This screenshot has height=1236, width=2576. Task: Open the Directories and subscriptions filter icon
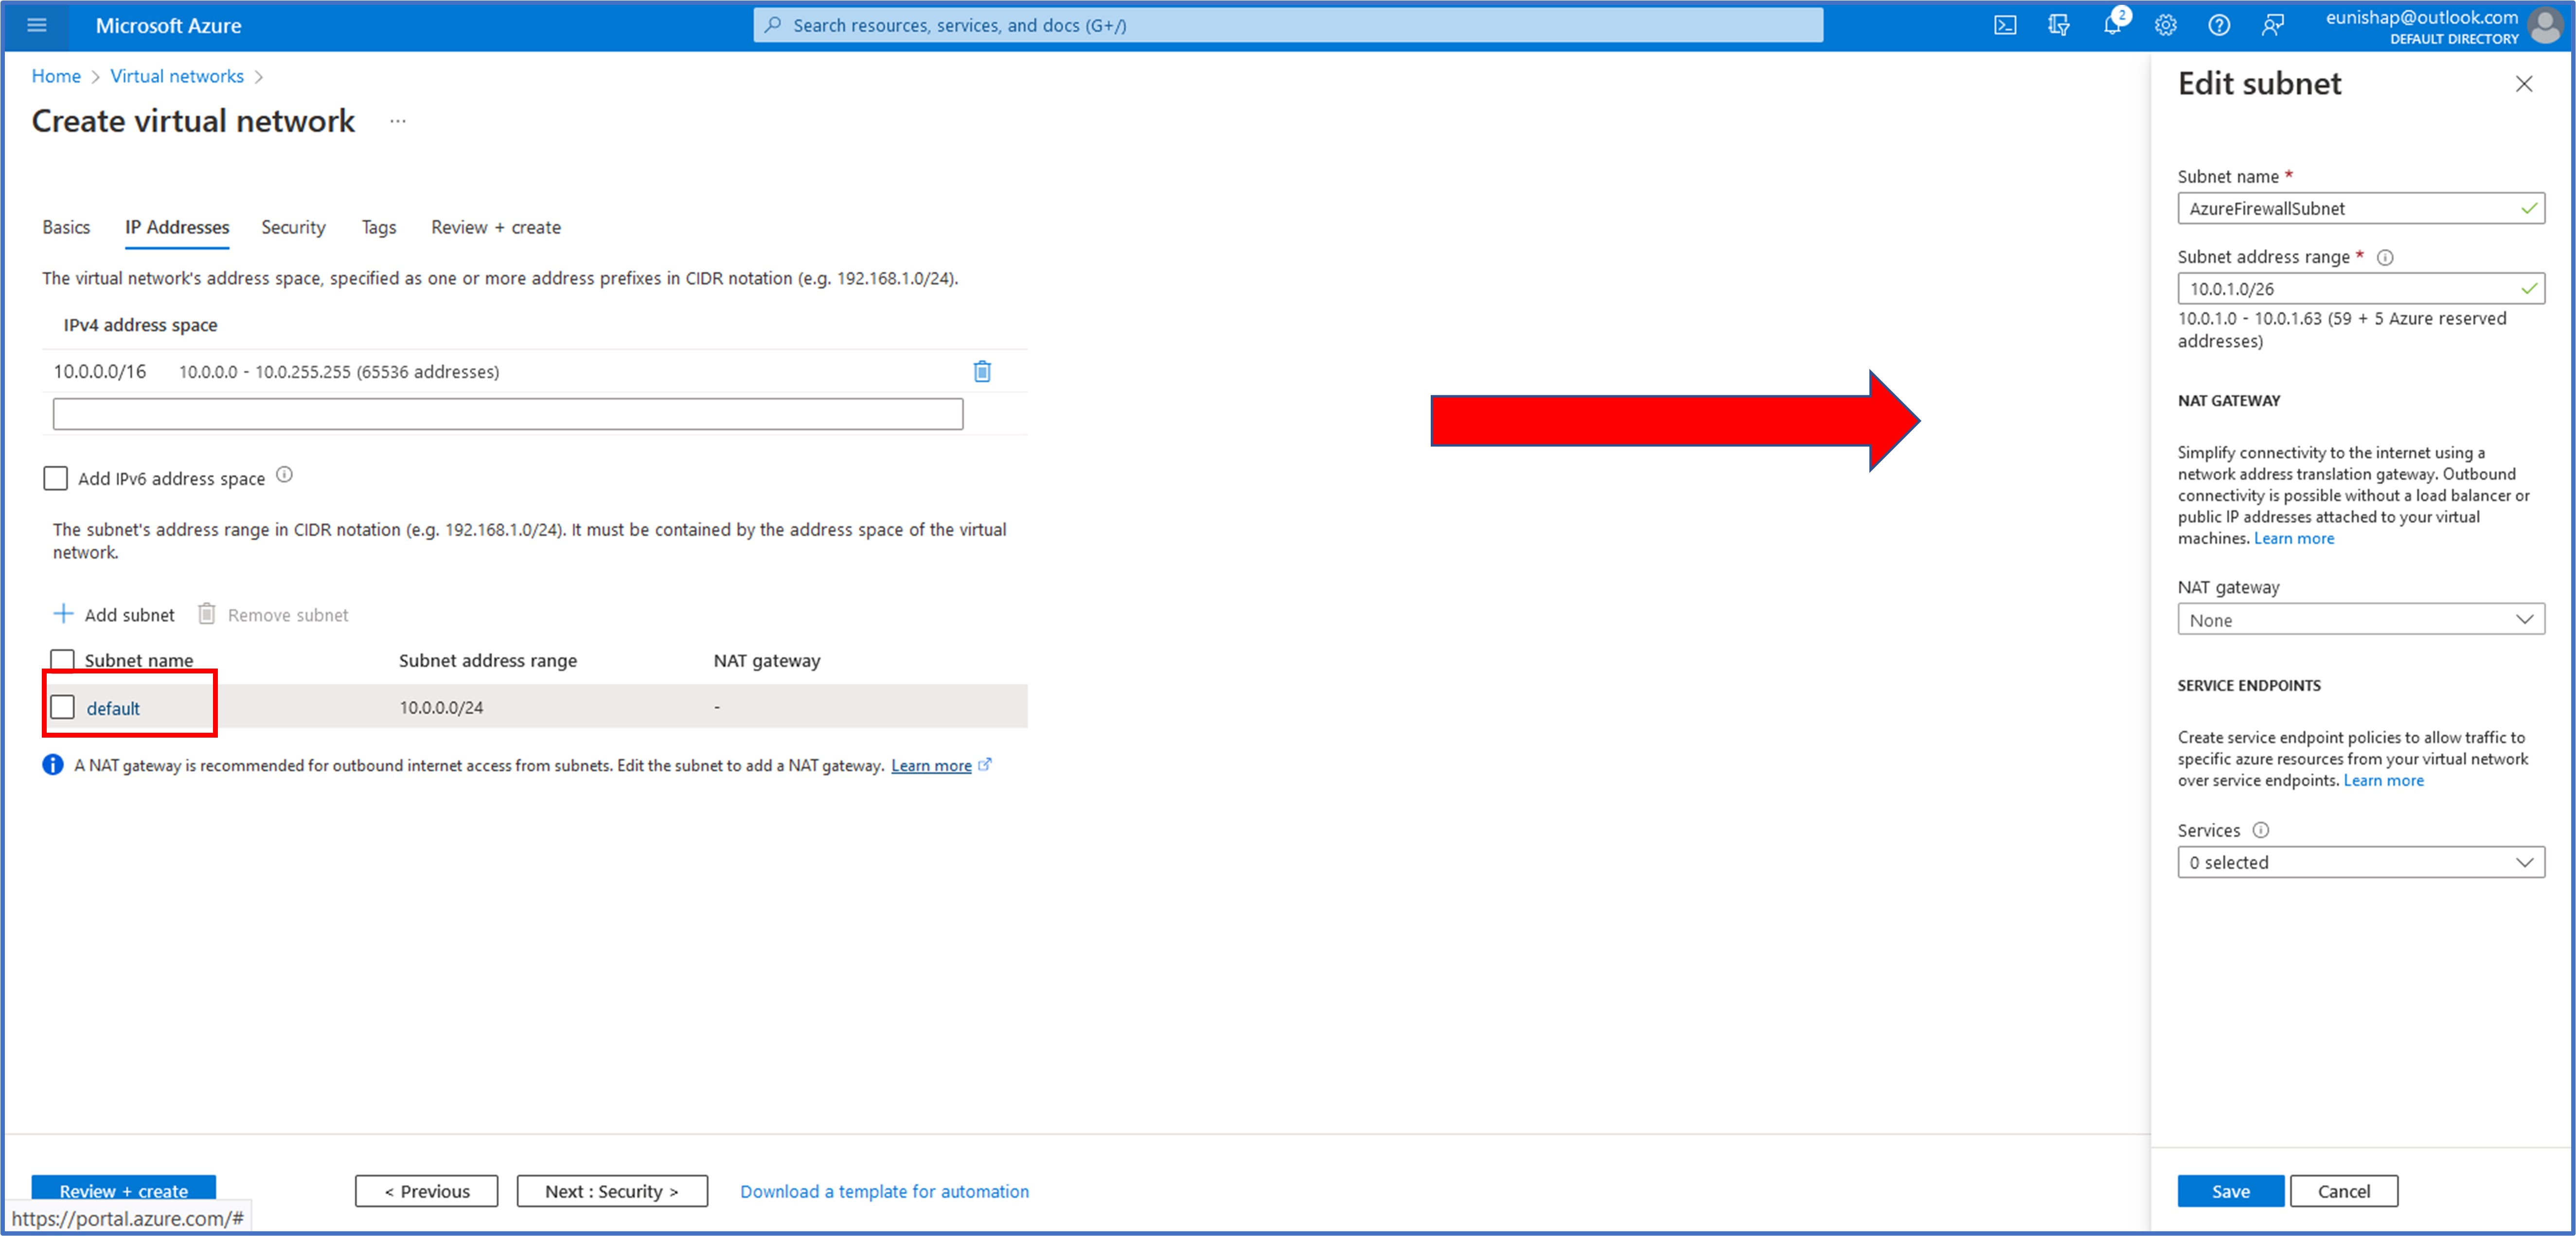click(x=2058, y=25)
